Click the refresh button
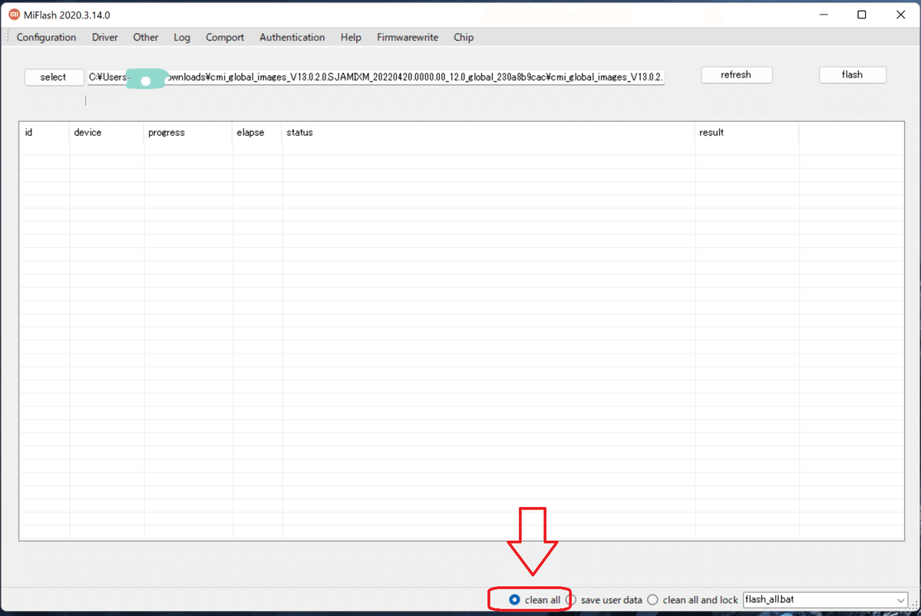The height and width of the screenshot is (616, 921). click(736, 74)
